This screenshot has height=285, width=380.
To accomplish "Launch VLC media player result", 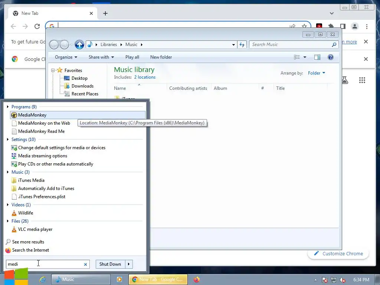I will pos(32,229).
